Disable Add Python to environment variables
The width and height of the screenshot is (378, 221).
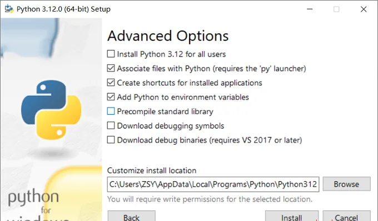(111, 97)
